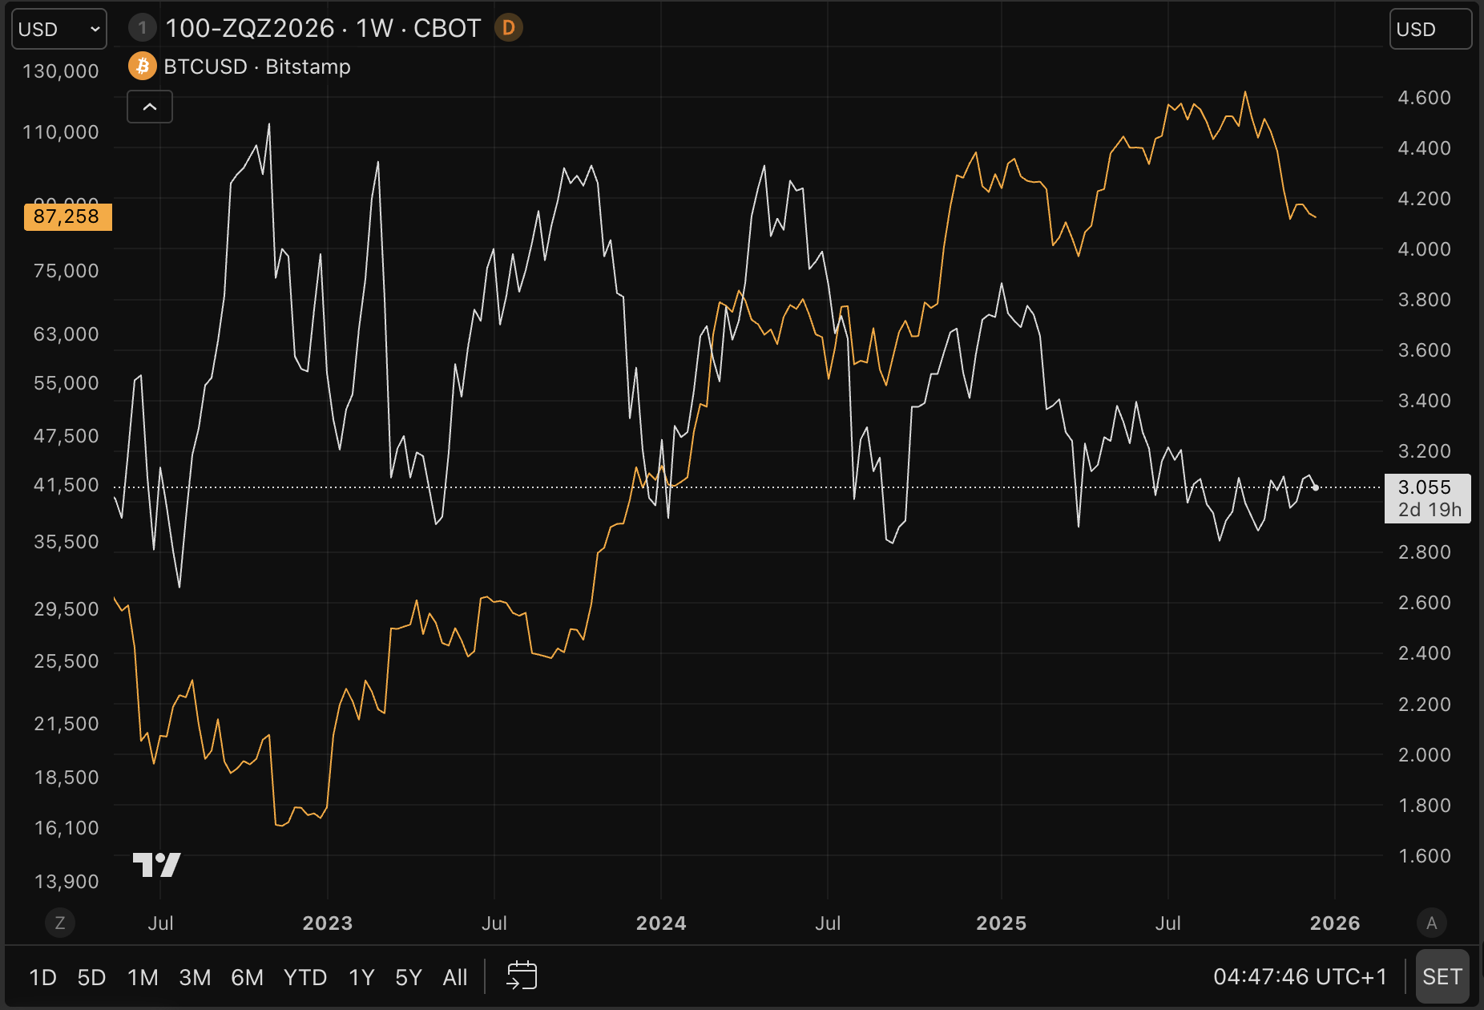Toggle the SET button at bottom right

(1442, 976)
